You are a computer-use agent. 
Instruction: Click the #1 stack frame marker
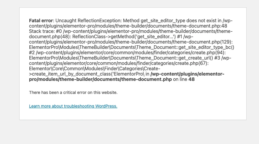(x=179, y=37)
